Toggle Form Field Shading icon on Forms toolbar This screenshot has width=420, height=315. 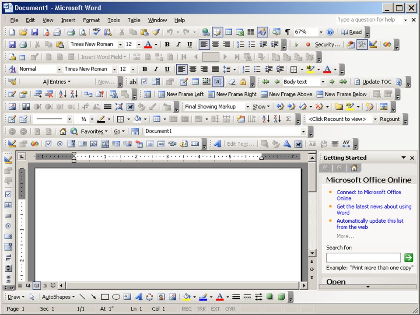coord(218,82)
